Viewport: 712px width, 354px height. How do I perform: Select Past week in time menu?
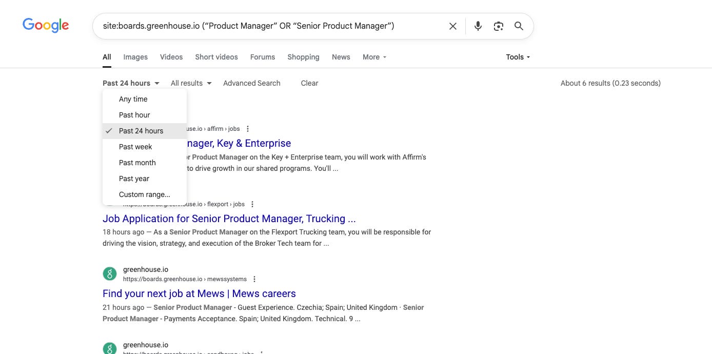click(x=145, y=147)
